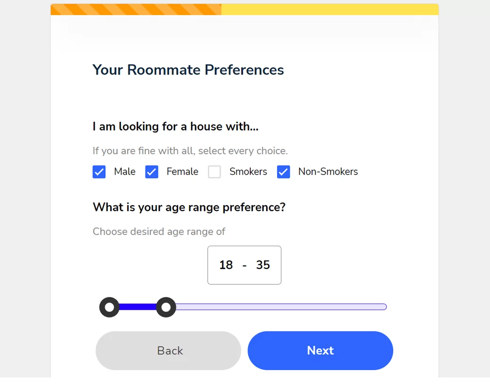The image size is (490, 384).
Task: Enable the Smokers checkbox
Action: (214, 172)
